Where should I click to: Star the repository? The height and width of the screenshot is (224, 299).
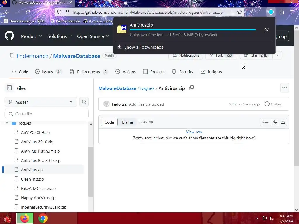[256, 55]
